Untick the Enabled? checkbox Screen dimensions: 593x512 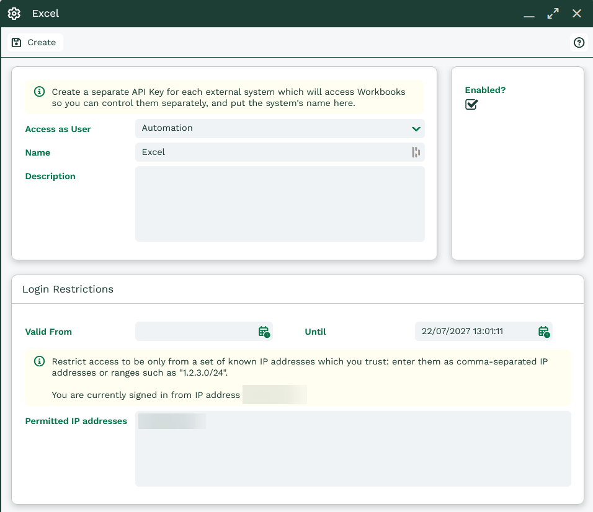pos(471,104)
